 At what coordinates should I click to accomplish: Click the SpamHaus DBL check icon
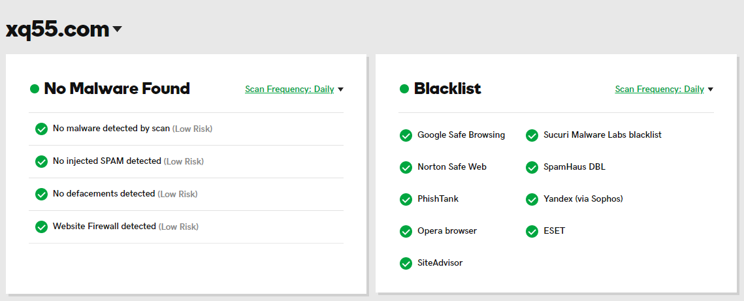click(532, 167)
